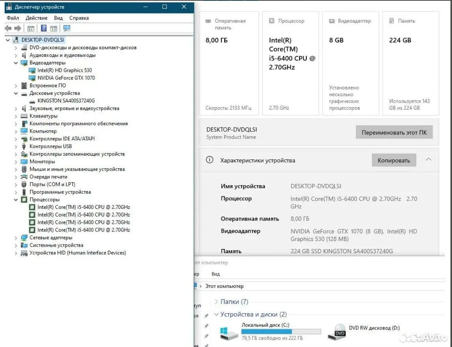Viewport: 452px width, 347px height.
Task: Click the Видеоадаптер 8 GB summary card
Action: 350,63
